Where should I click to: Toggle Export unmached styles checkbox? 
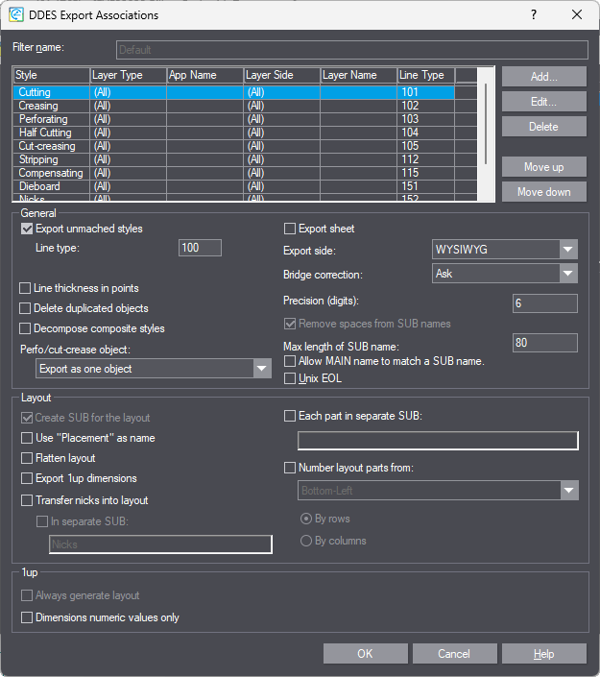pos(27,229)
